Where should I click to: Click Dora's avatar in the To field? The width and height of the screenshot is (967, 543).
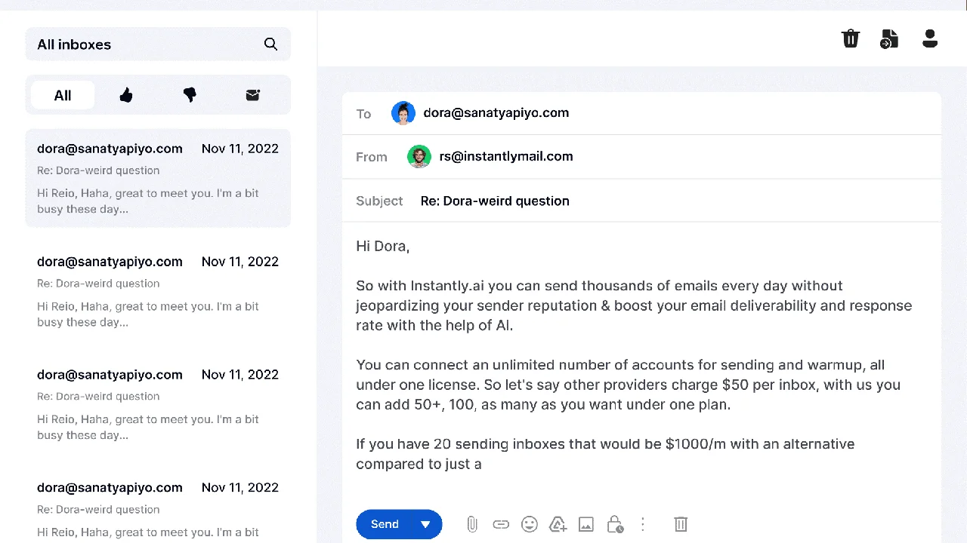(403, 113)
